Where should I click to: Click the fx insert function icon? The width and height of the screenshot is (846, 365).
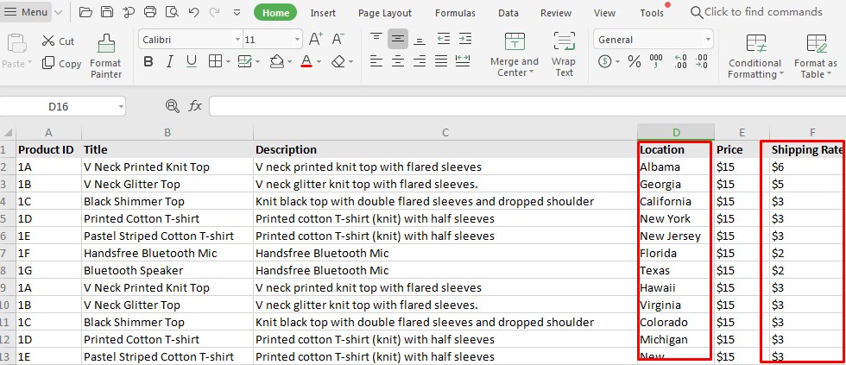tap(195, 106)
